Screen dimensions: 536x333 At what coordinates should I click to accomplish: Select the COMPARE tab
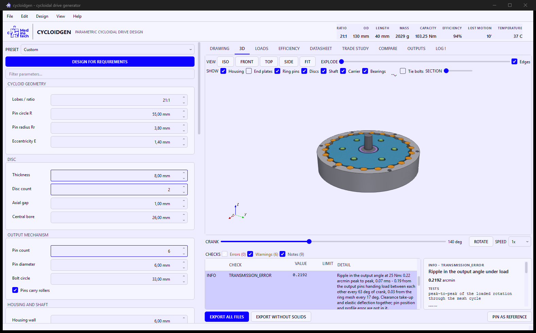coord(388,49)
